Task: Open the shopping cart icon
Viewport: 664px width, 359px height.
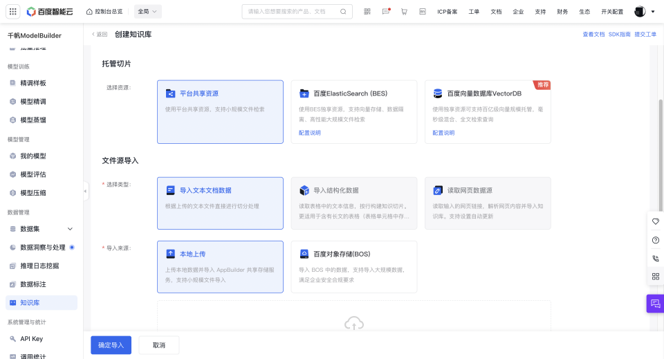Action: 404,12
